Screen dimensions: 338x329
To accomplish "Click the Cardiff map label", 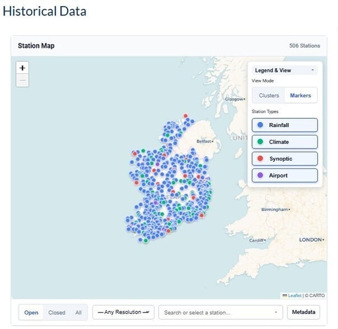I will pyautogui.click(x=257, y=240).
